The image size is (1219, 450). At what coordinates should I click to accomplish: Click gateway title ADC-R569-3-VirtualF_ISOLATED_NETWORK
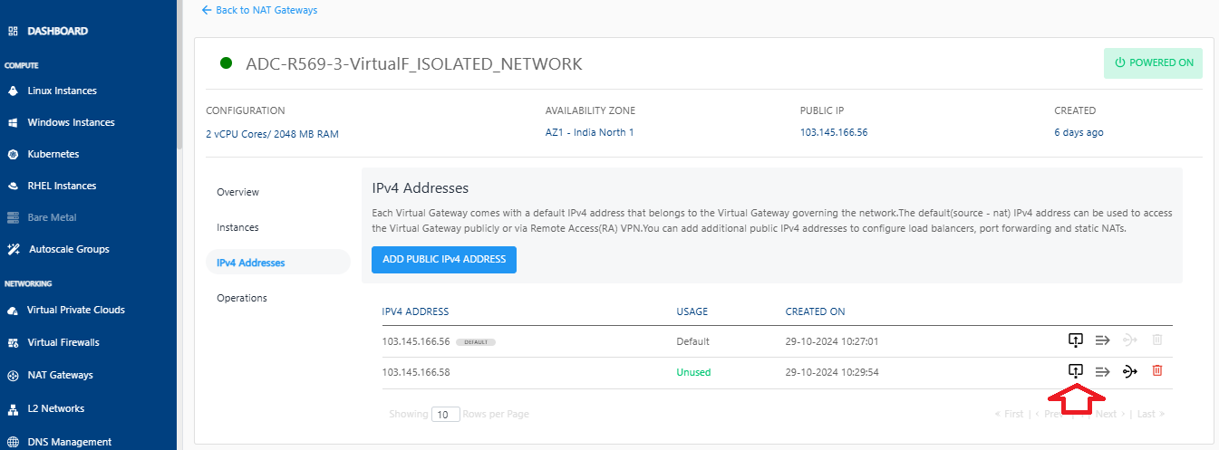pos(414,63)
